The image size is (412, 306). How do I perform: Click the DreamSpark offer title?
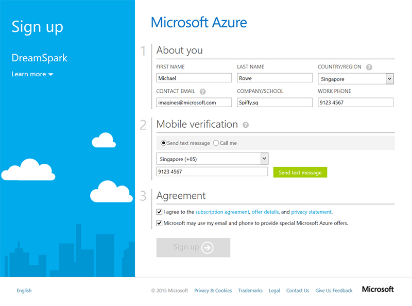point(40,58)
